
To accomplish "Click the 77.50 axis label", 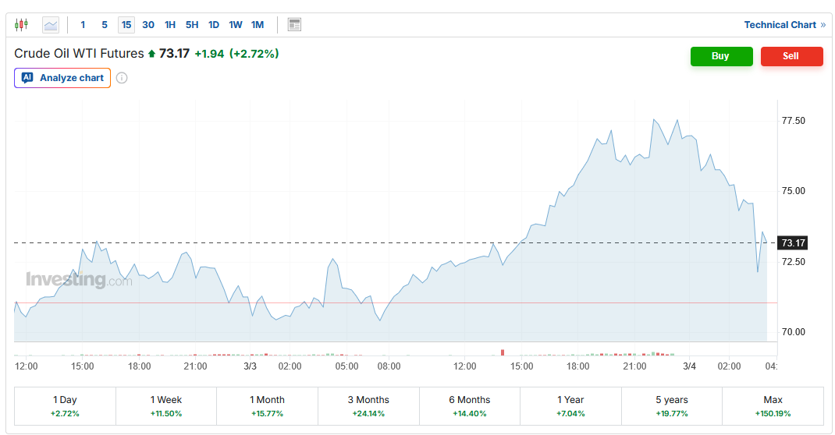I will tap(794, 121).
